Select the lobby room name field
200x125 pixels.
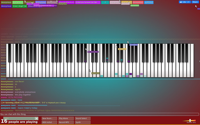19,118
